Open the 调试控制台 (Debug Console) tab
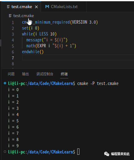The image size is (134, 160). coord(45,74)
